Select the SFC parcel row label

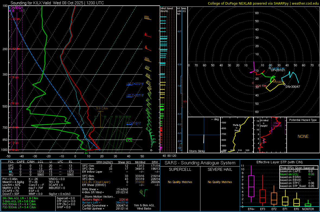tap(11, 166)
